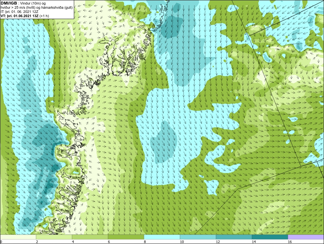Image resolution: width=324 pixels, height=244 pixels.
Task: Click the 'IT: þri. 01. 06. 2021 12Z' line
Action: pyautogui.click(x=19, y=12)
